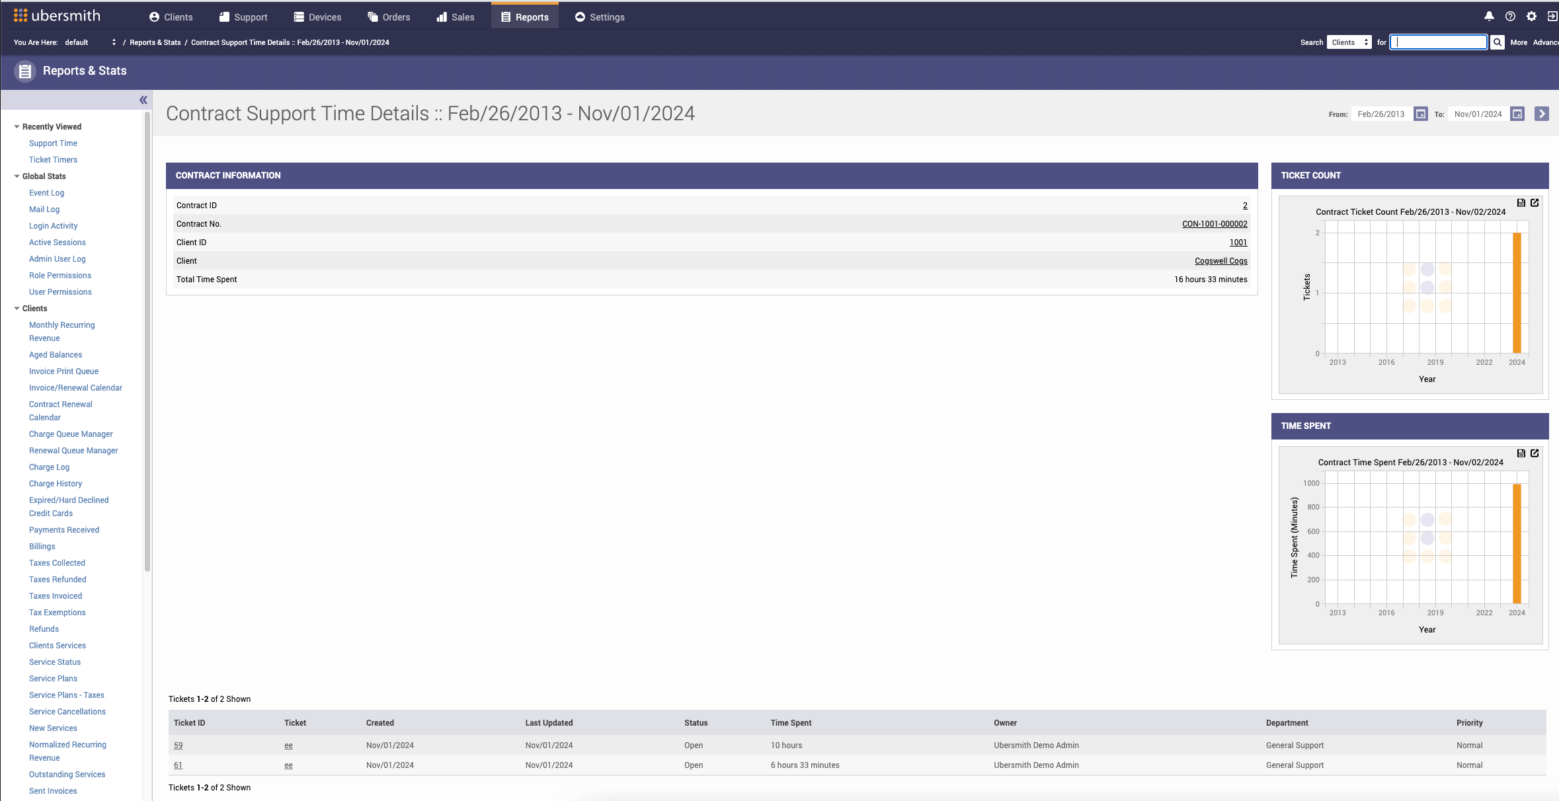Collapse the Global Stats tree section
Screen dimensions: 1559x801
coord(17,176)
